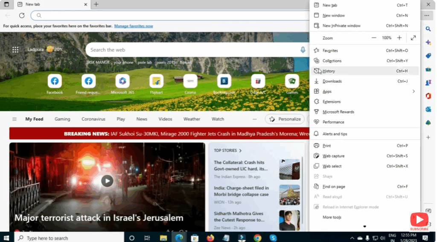
Task: Open Downloads from the menu
Action: point(364,81)
